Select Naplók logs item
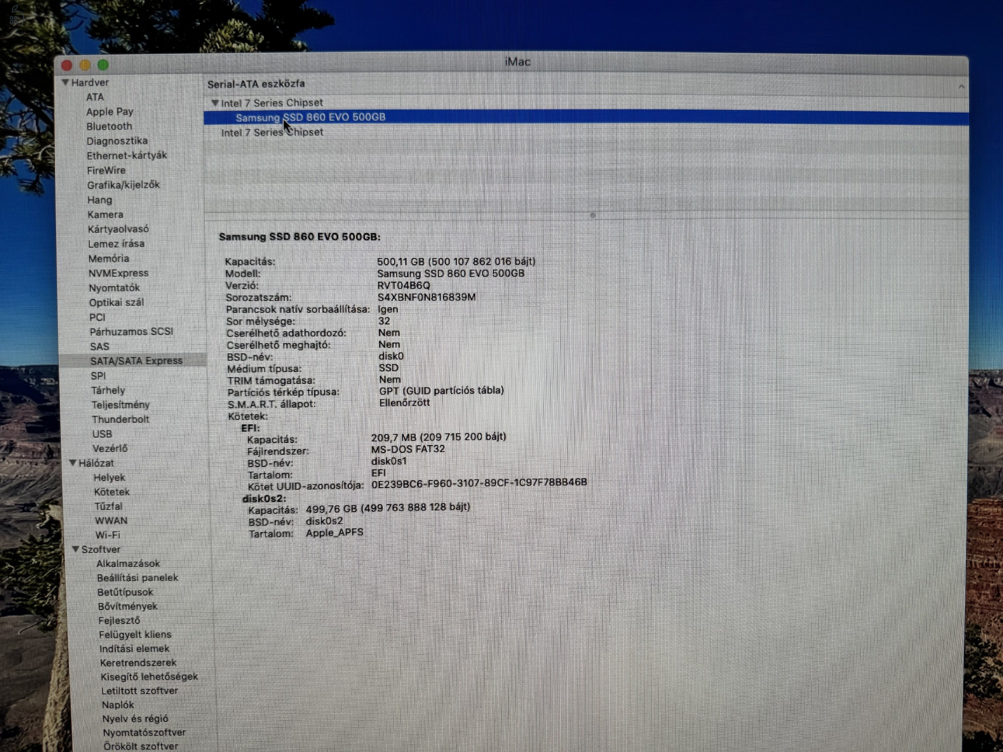Screen dimensions: 1003x752 pyautogui.click(x=118, y=705)
